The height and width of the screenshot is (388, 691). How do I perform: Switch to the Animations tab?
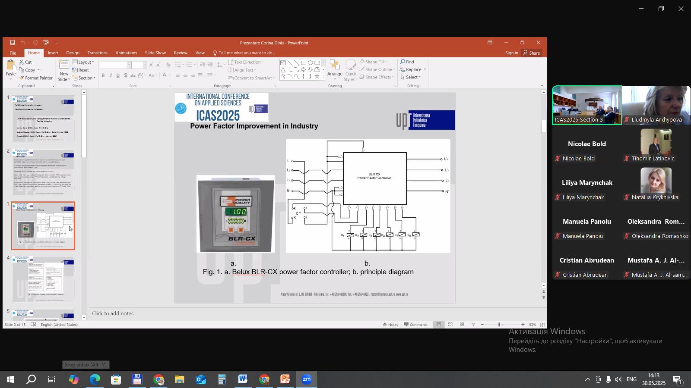click(126, 53)
